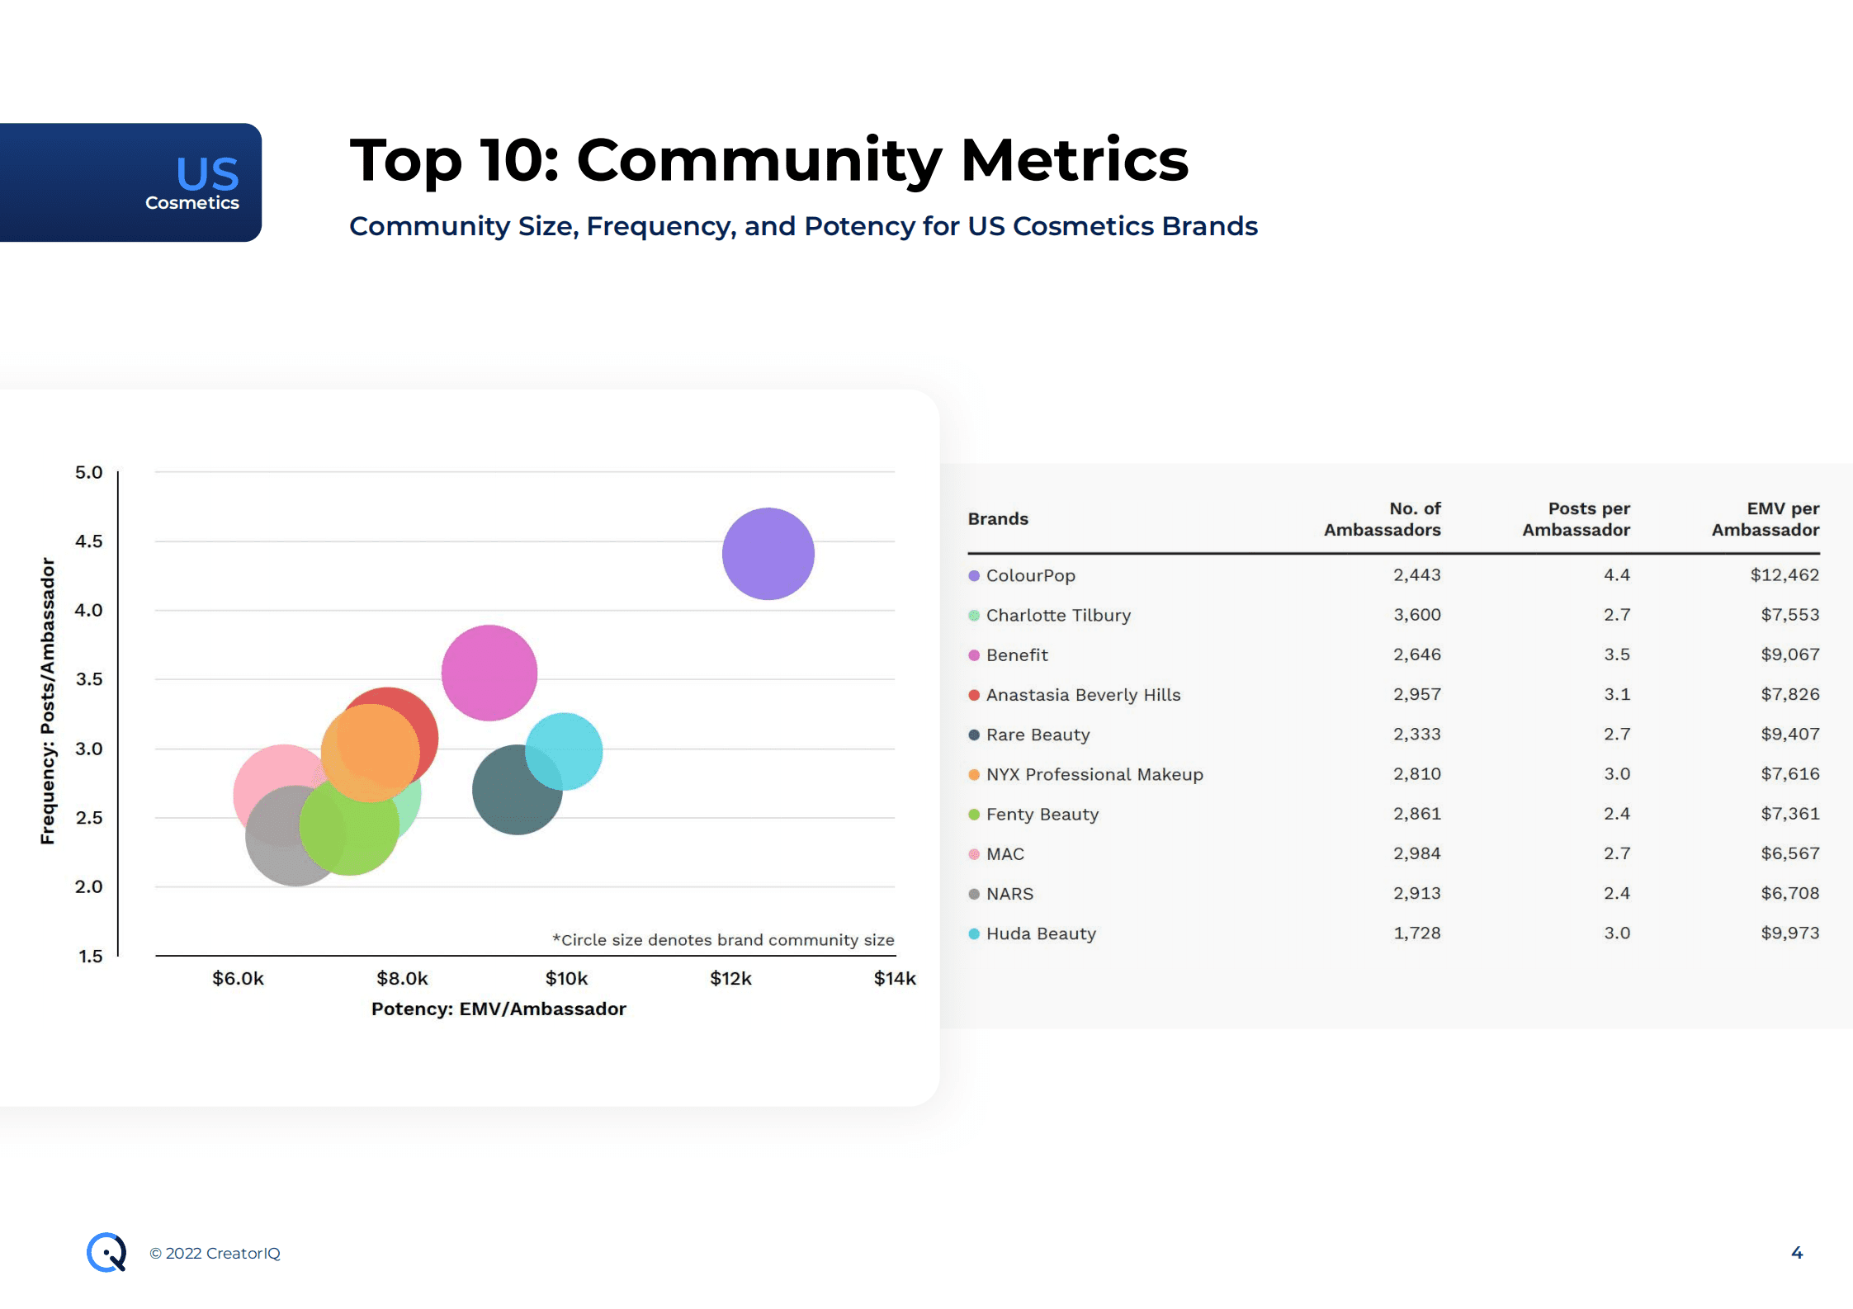Click the orange NYX bubble in chart
Screen dimensions: 1853x1309
click(x=369, y=752)
